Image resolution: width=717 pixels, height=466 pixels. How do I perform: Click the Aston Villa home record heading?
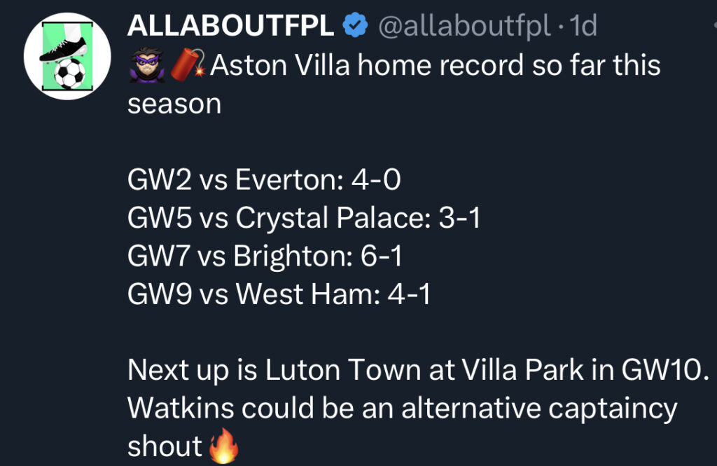pos(434,65)
